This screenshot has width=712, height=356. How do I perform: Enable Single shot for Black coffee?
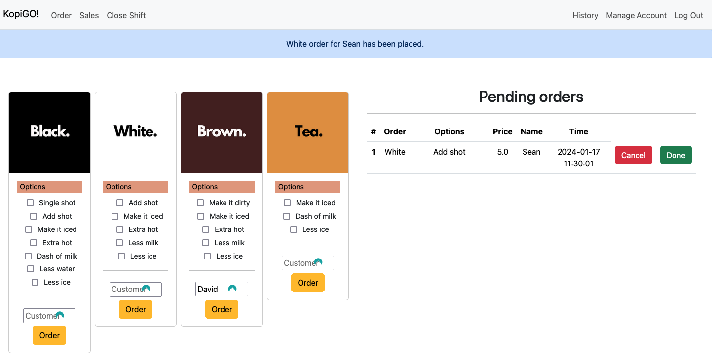coord(30,203)
